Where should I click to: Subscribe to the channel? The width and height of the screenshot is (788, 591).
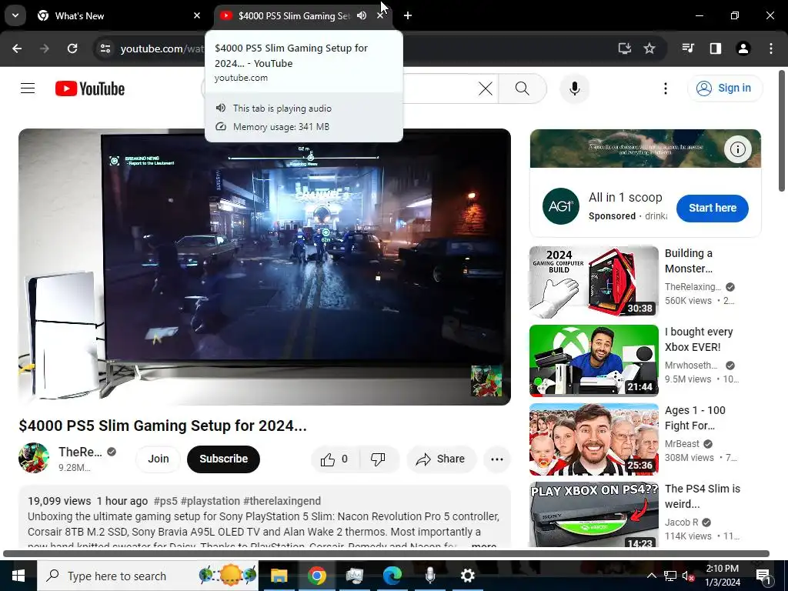(223, 459)
